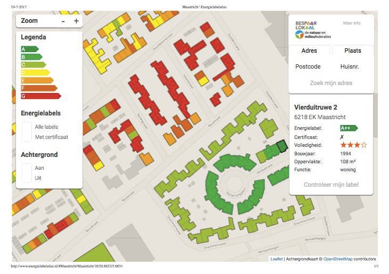Select the yellow D label in legend

coord(35,73)
